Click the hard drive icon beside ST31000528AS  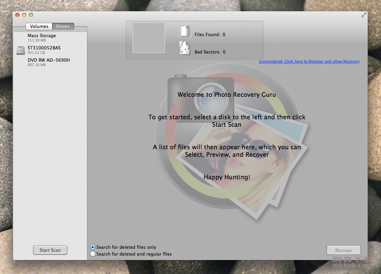tap(21, 50)
